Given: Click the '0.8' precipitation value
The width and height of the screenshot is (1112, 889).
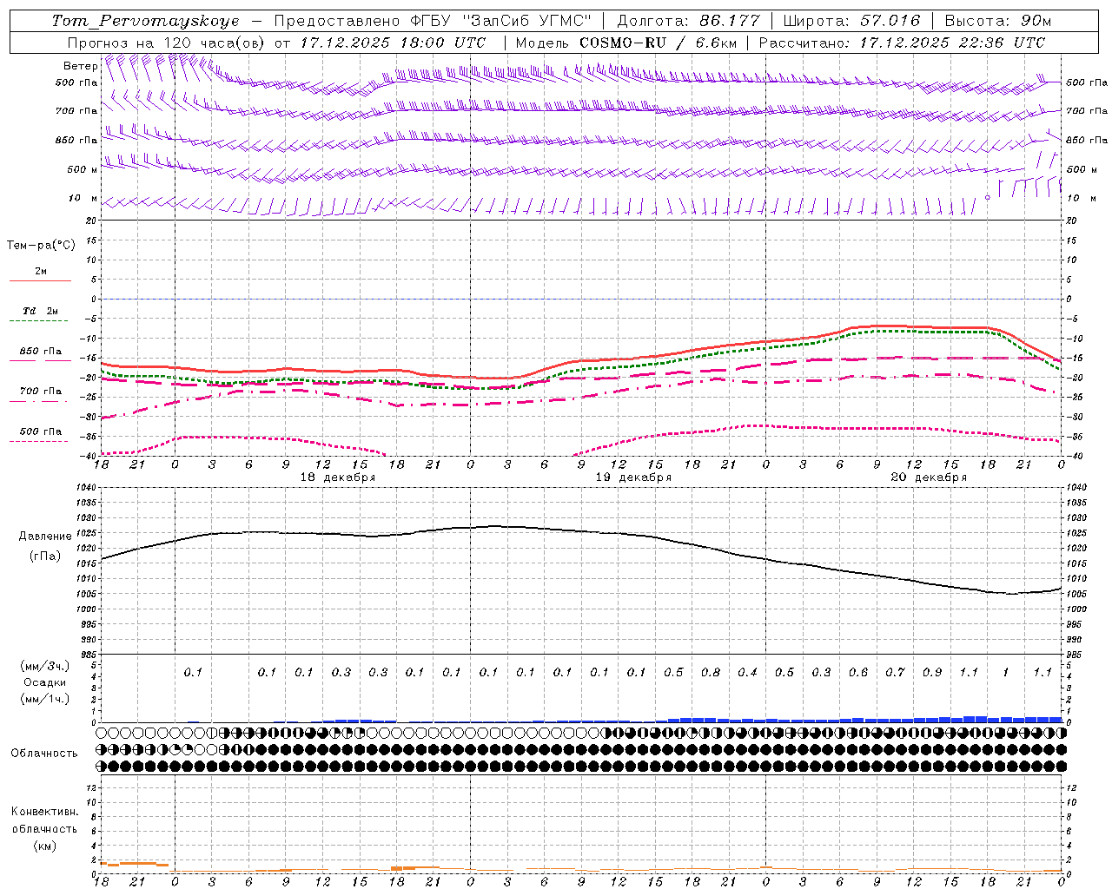Looking at the screenshot, I should [x=711, y=672].
